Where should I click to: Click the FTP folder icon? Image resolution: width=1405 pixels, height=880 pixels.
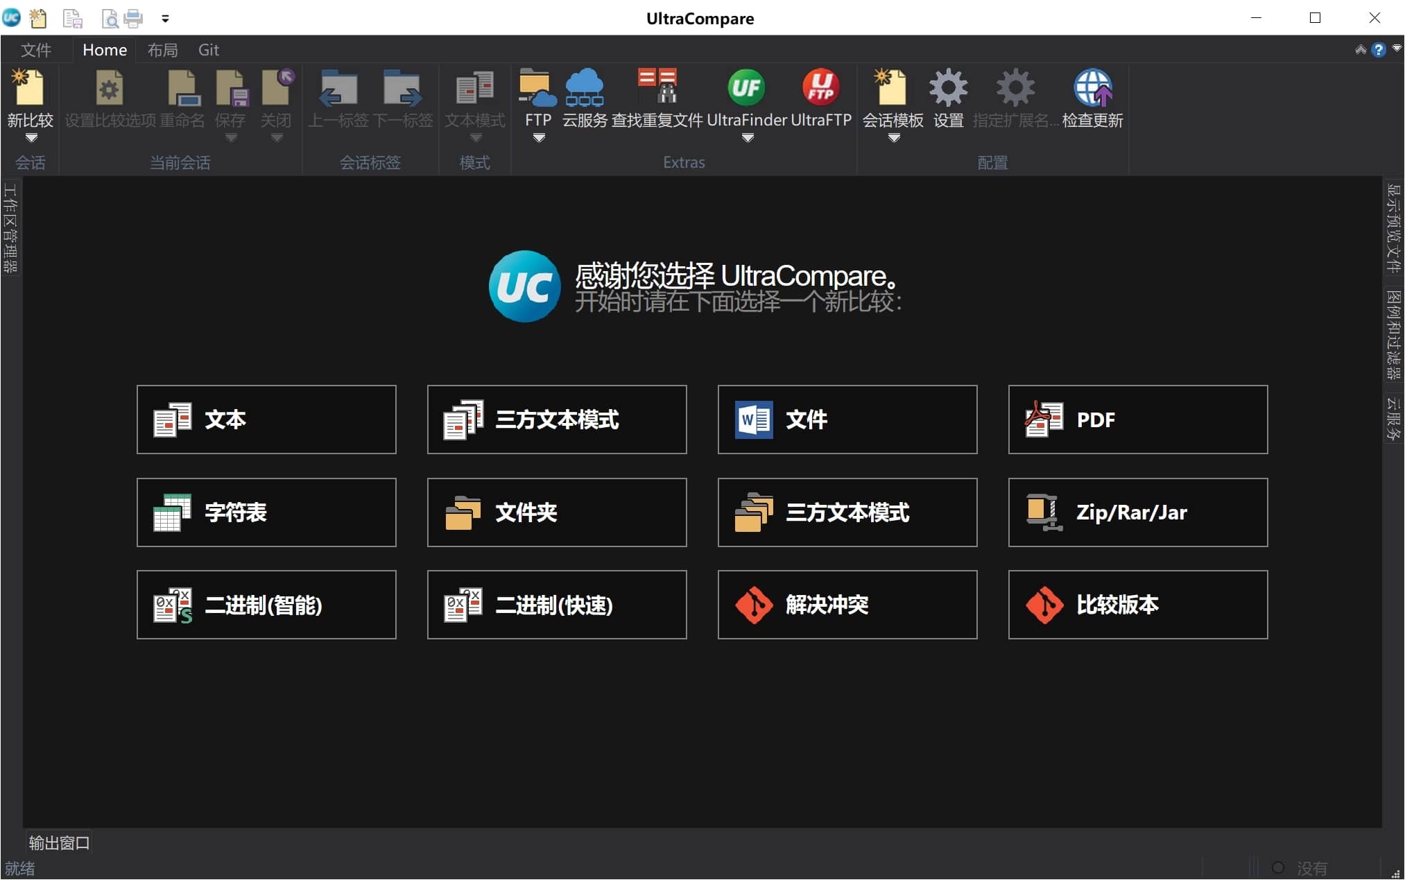[x=537, y=89]
